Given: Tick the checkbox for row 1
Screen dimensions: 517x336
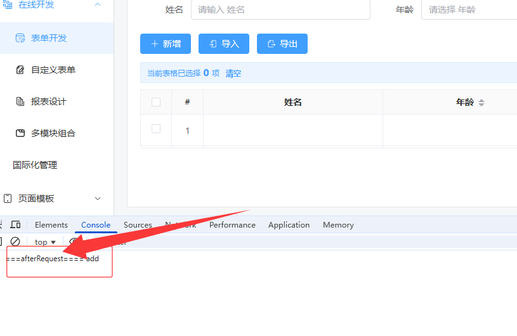Looking at the screenshot, I should coord(156,129).
